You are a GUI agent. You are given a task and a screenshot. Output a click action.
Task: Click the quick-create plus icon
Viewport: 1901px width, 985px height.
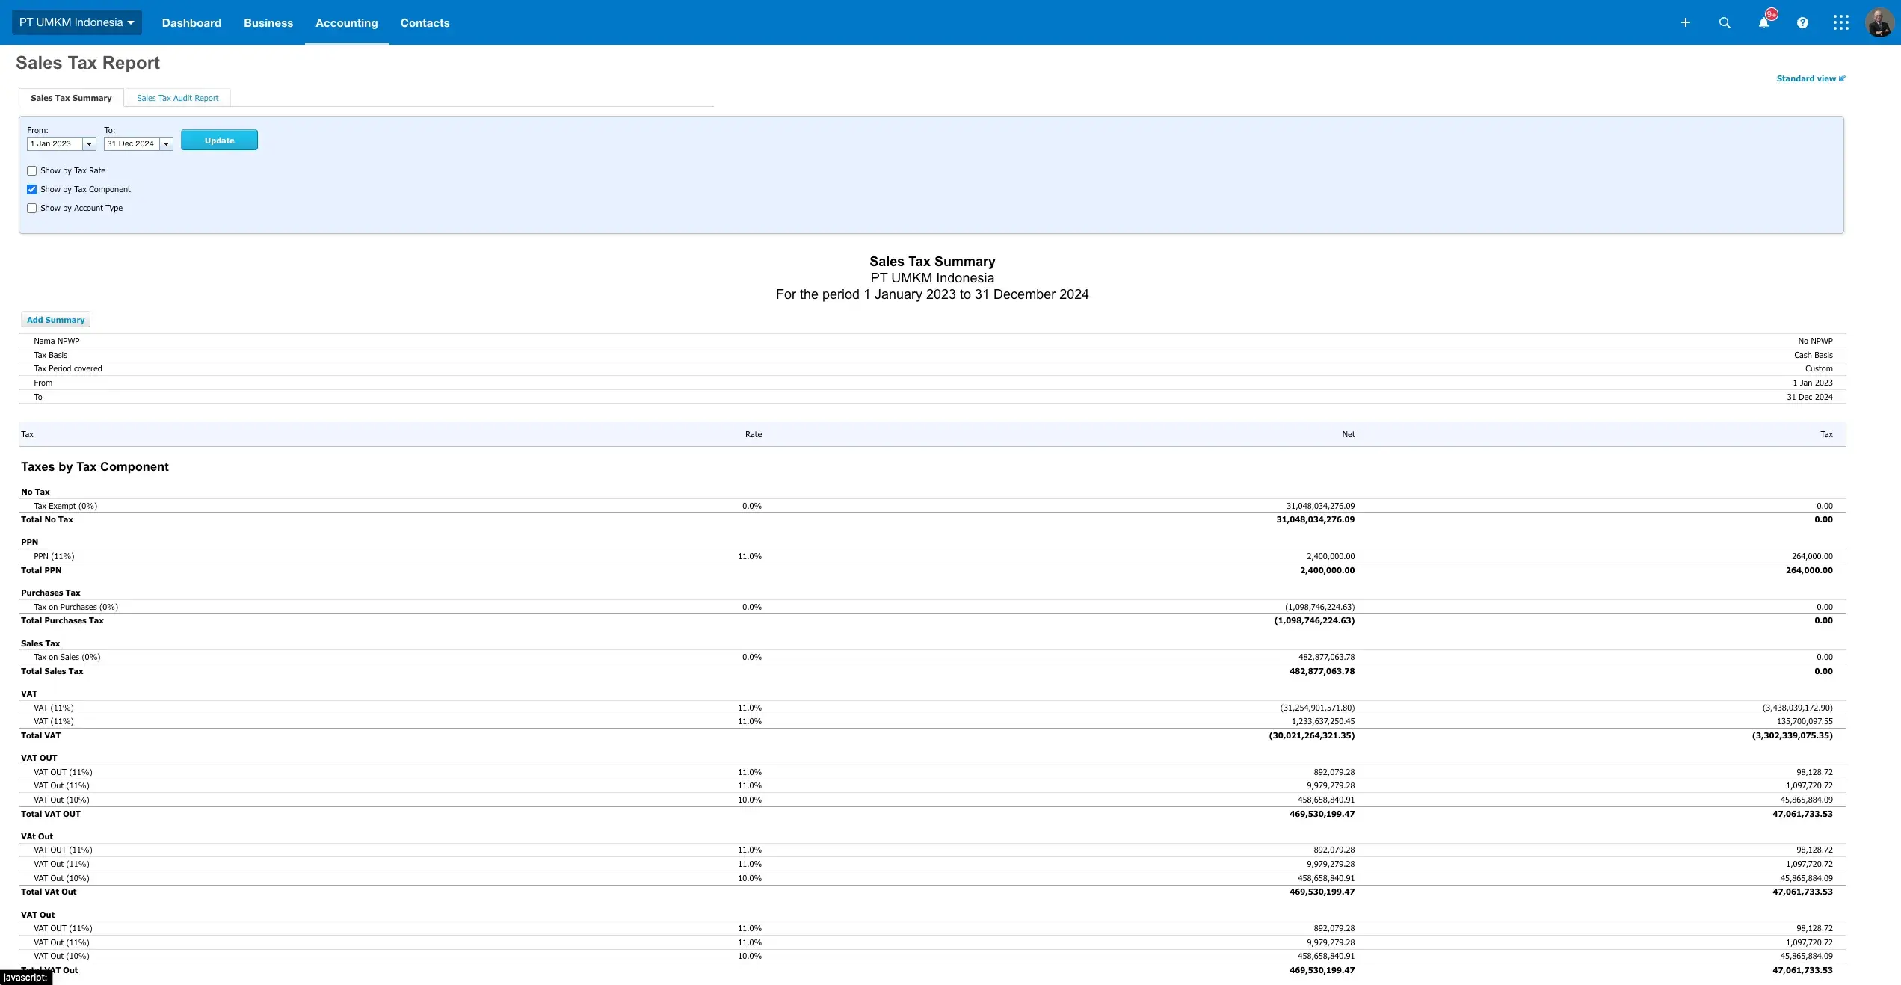(1686, 22)
